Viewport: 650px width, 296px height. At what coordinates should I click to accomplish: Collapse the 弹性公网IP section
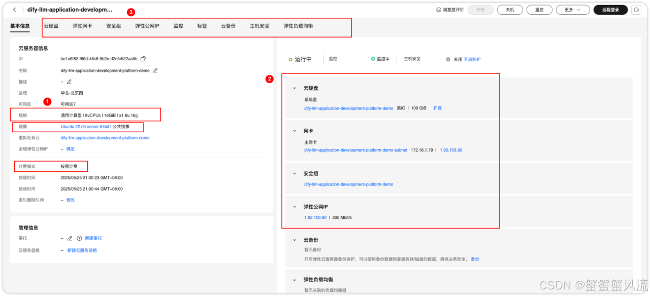(294, 207)
